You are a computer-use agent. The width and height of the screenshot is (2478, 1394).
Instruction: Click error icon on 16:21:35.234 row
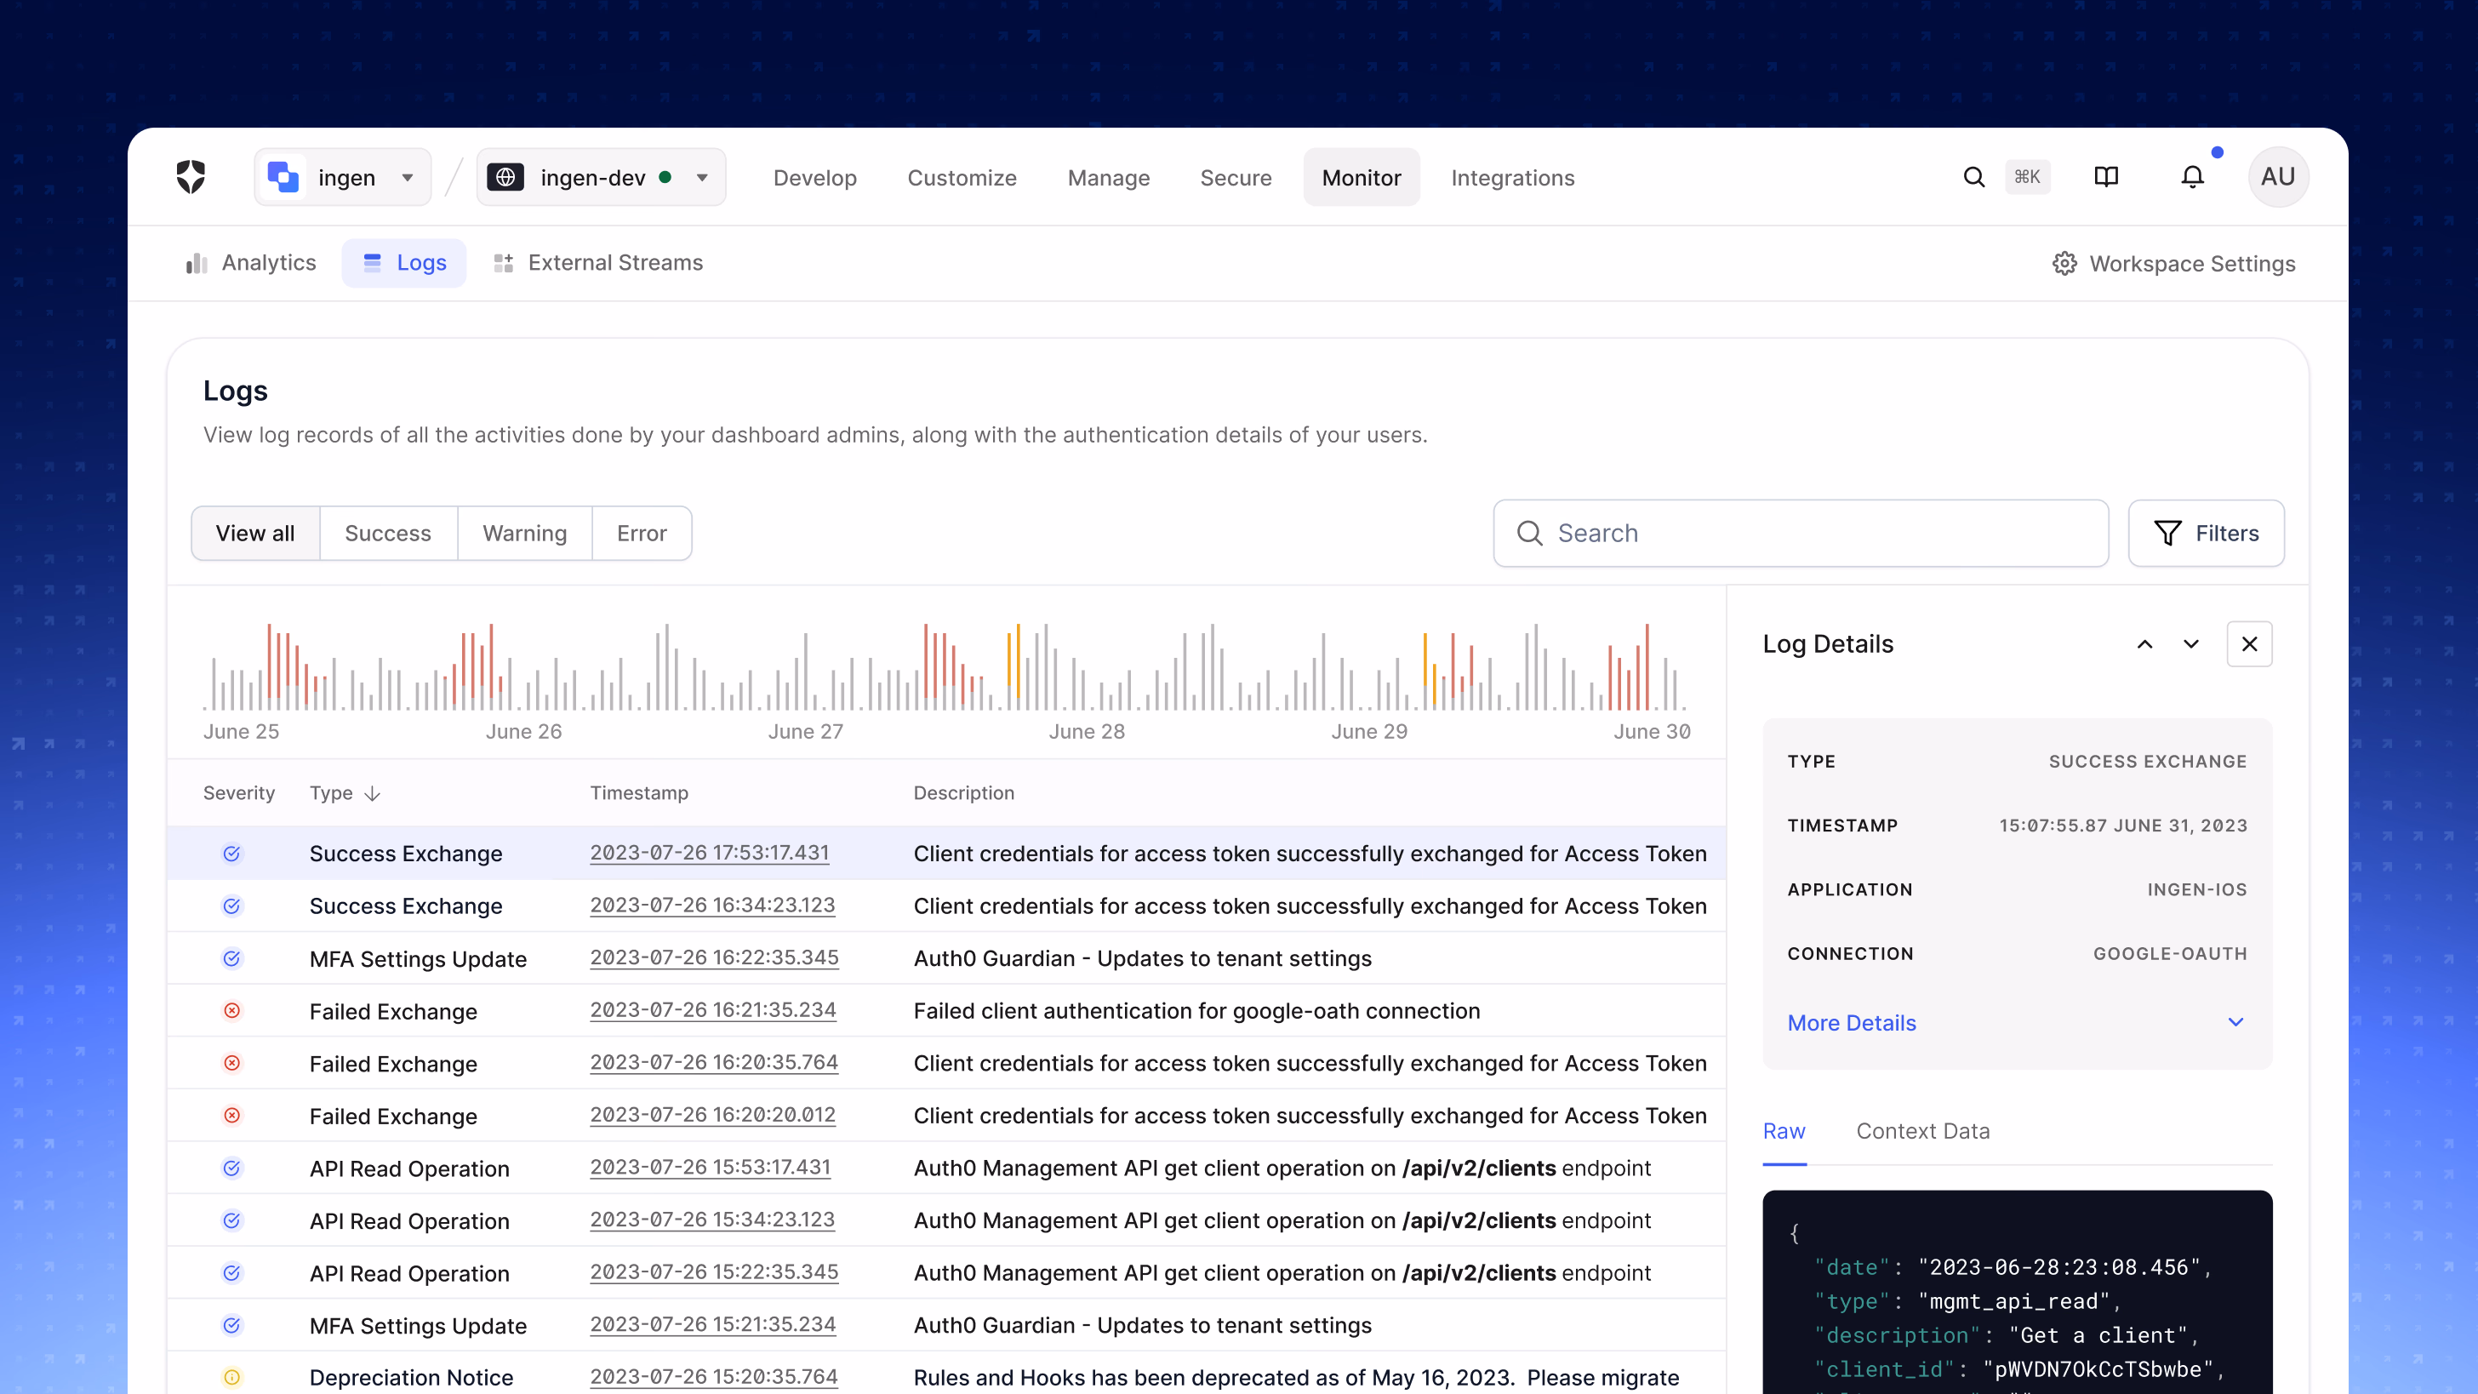pos(231,1010)
